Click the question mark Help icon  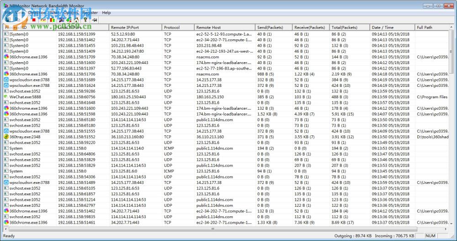click(85, 20)
